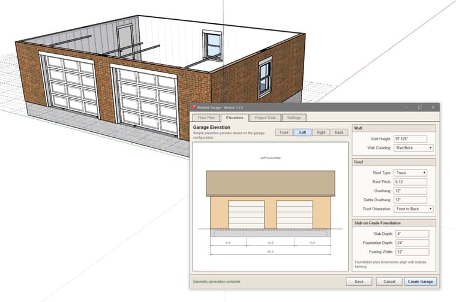The image size is (456, 302).
Task: Click the Roof Pitch input field
Action: tap(410, 182)
